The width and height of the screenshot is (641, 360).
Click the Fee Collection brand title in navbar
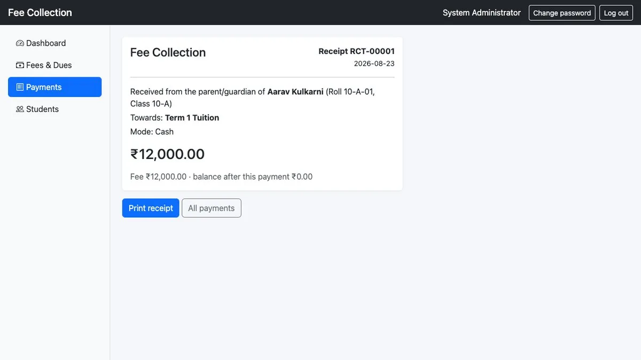(x=40, y=12)
